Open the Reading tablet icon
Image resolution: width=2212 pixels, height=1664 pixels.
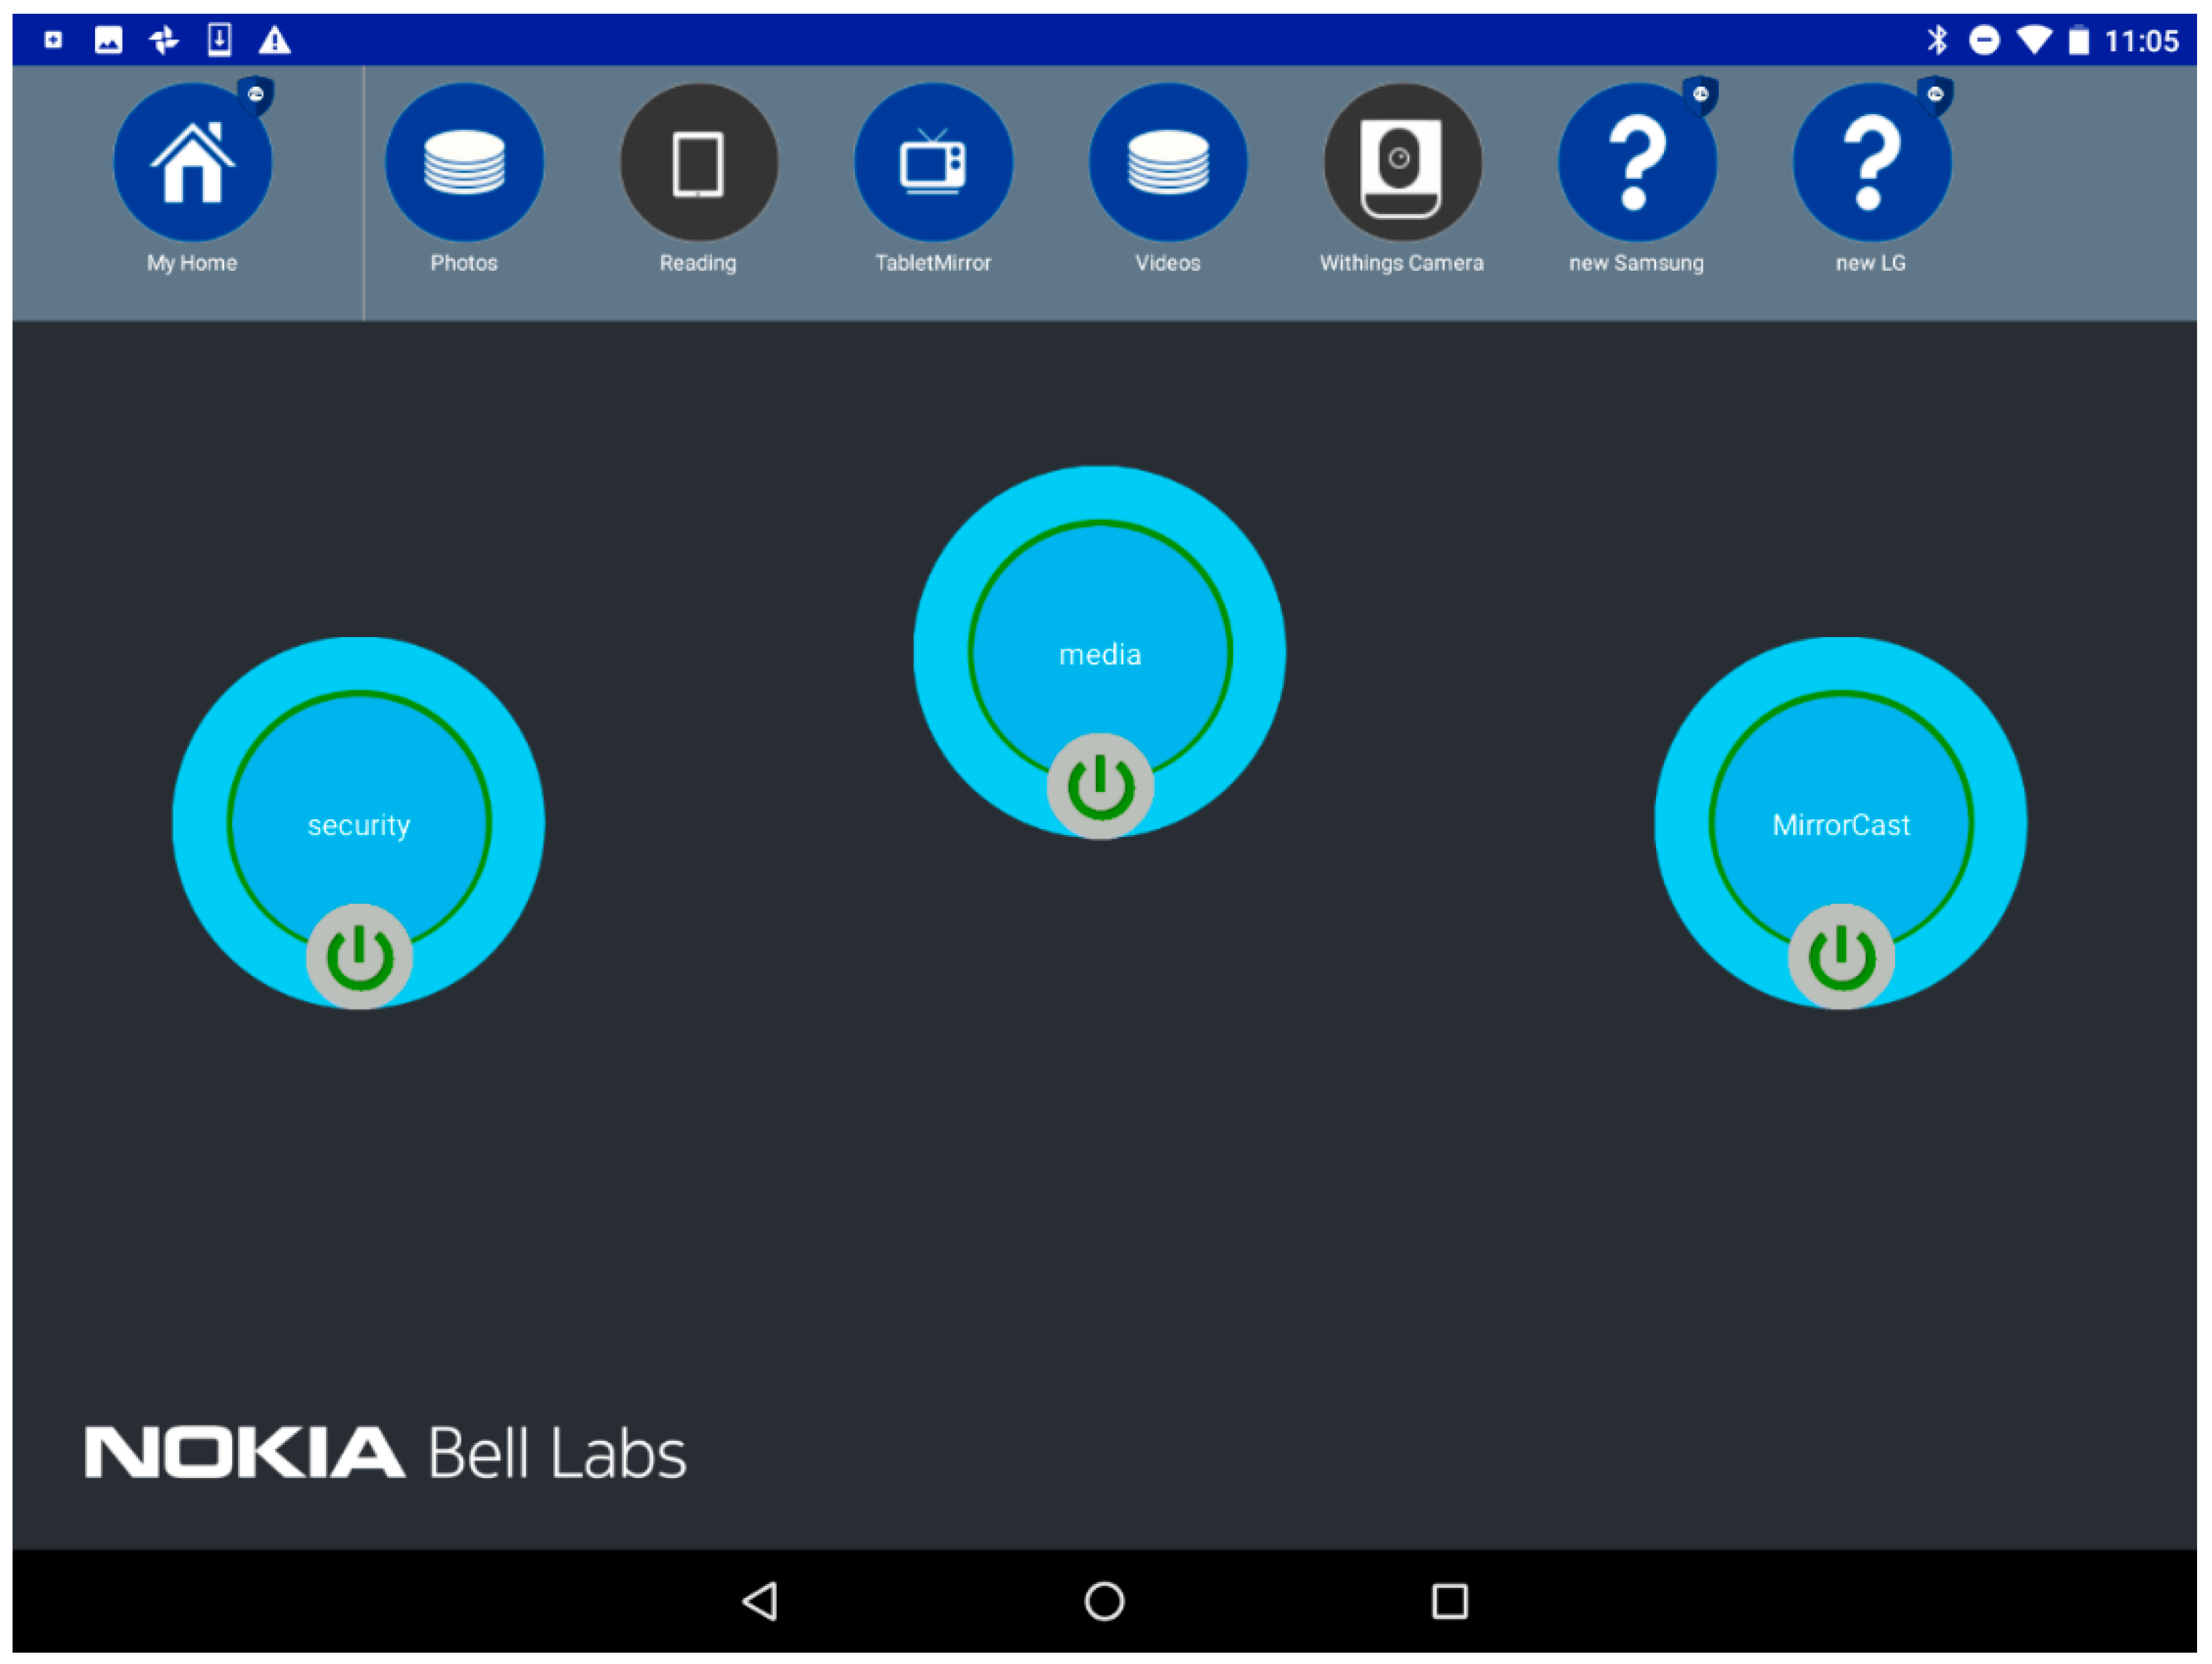(698, 163)
